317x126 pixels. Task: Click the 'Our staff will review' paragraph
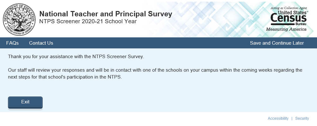click(x=155, y=70)
